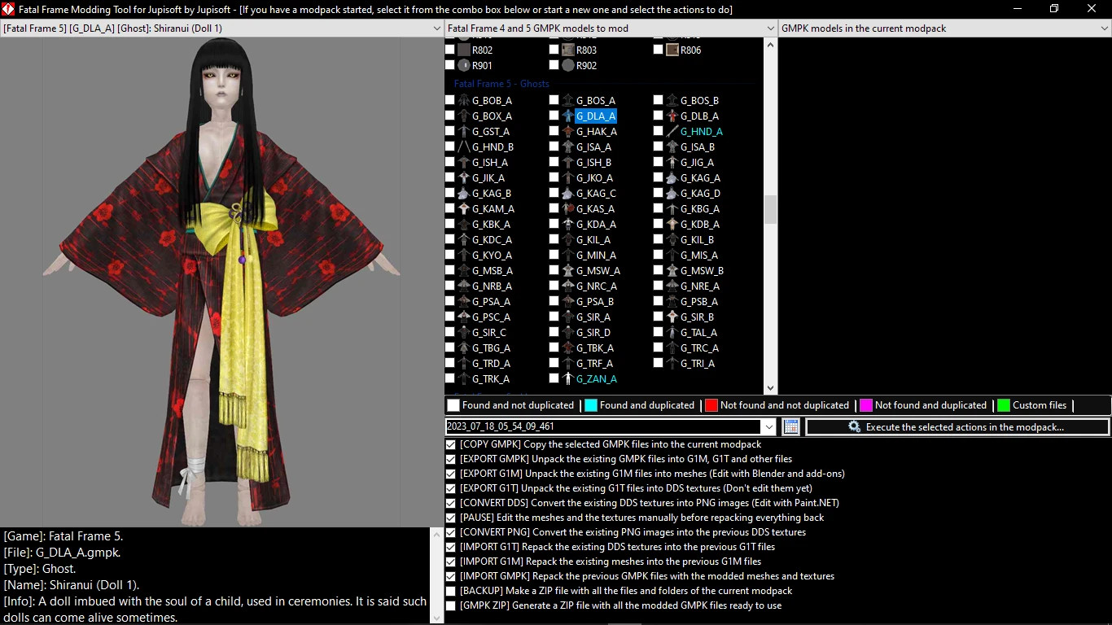Click the G_KAM_A model icon

(463, 209)
